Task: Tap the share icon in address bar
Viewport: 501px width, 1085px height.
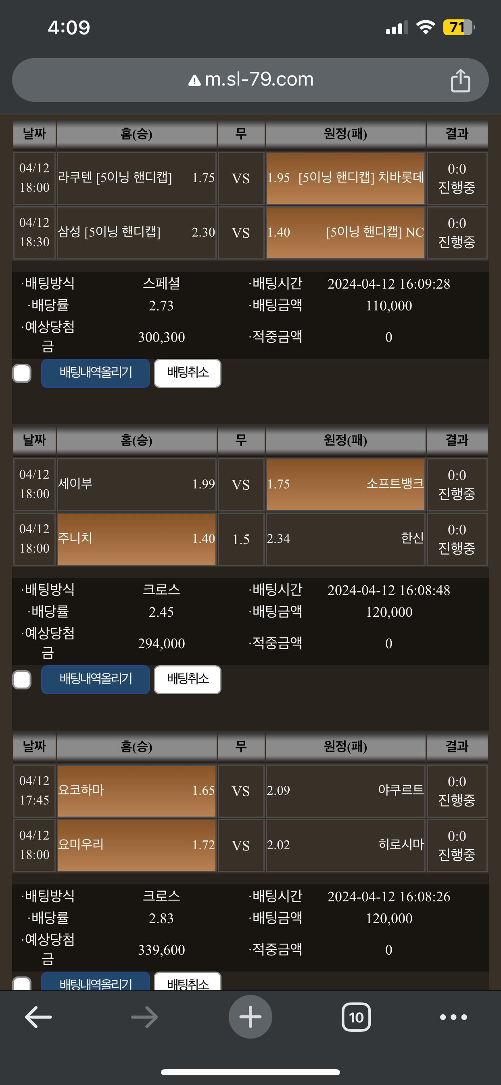Action: tap(460, 80)
